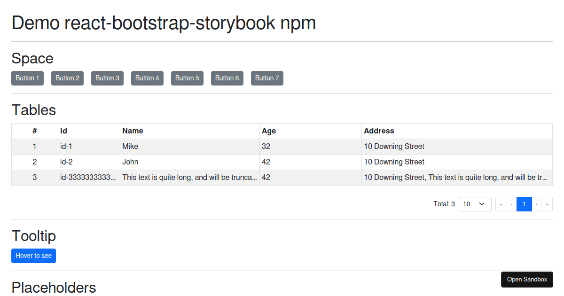The height and width of the screenshot is (296, 564).
Task: Click the next-page › pagination icon
Action: (536, 204)
